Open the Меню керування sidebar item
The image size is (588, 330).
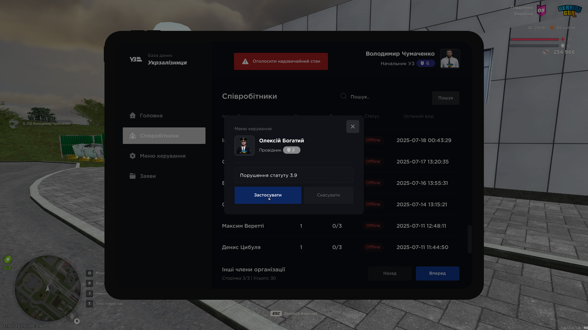(164, 156)
